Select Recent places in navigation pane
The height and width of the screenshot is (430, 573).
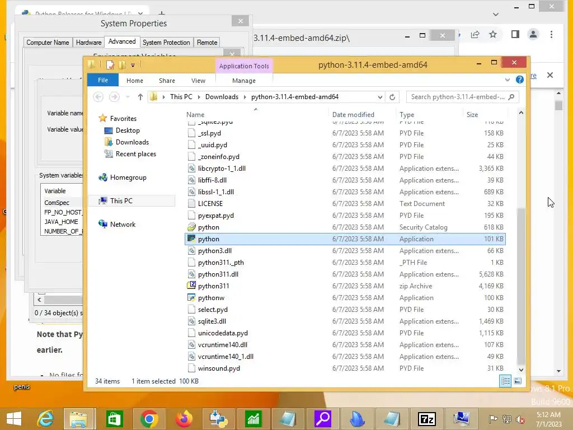pyautogui.click(x=135, y=154)
